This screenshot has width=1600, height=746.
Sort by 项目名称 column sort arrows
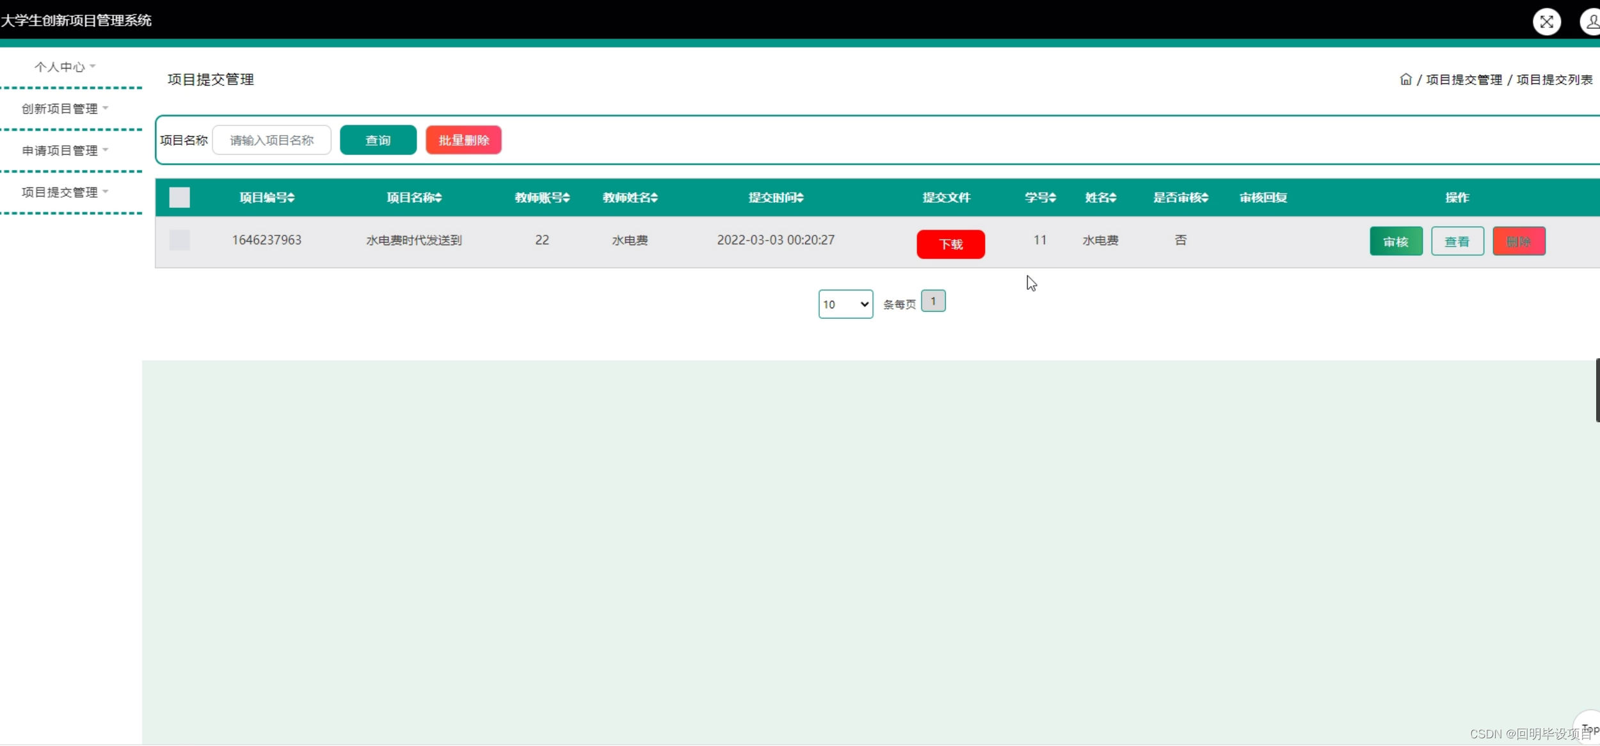[x=438, y=198]
